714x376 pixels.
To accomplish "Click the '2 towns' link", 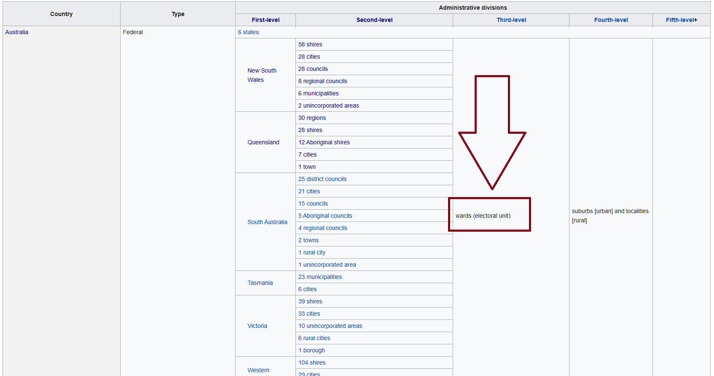I will [x=309, y=240].
